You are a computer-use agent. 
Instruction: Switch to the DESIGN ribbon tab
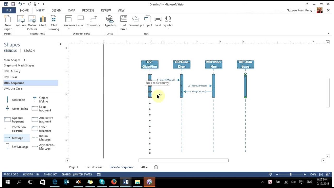56,10
